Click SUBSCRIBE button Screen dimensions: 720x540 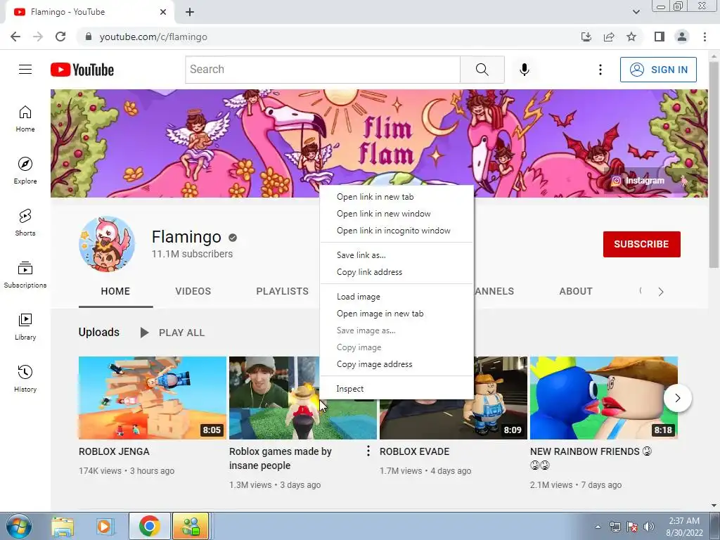pyautogui.click(x=641, y=244)
